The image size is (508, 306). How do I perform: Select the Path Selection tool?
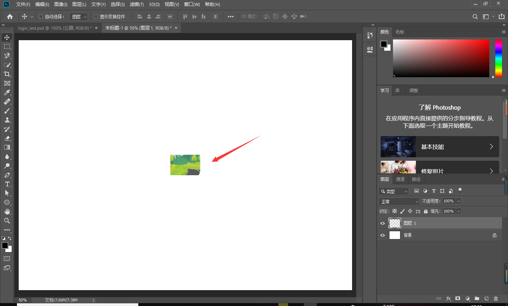click(7, 193)
